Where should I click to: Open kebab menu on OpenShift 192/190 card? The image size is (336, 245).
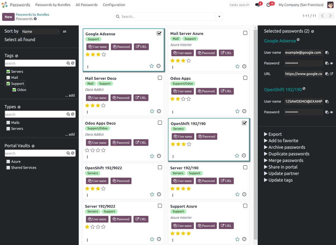pyautogui.click(x=173, y=157)
